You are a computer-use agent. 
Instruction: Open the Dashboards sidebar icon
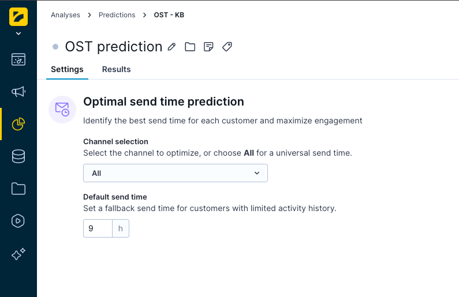(18, 59)
